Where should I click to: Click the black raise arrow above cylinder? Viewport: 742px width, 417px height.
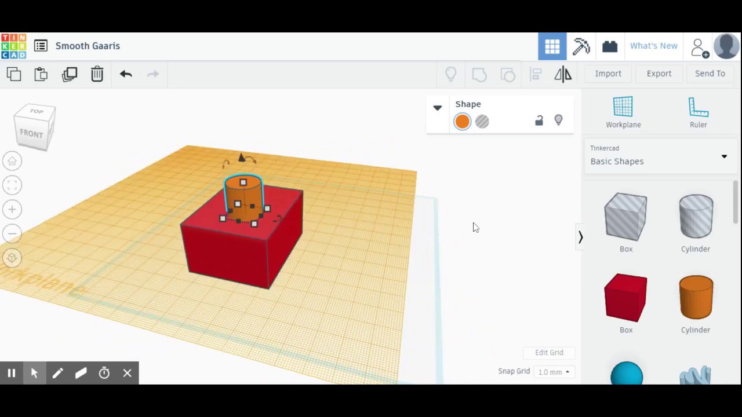point(242,158)
